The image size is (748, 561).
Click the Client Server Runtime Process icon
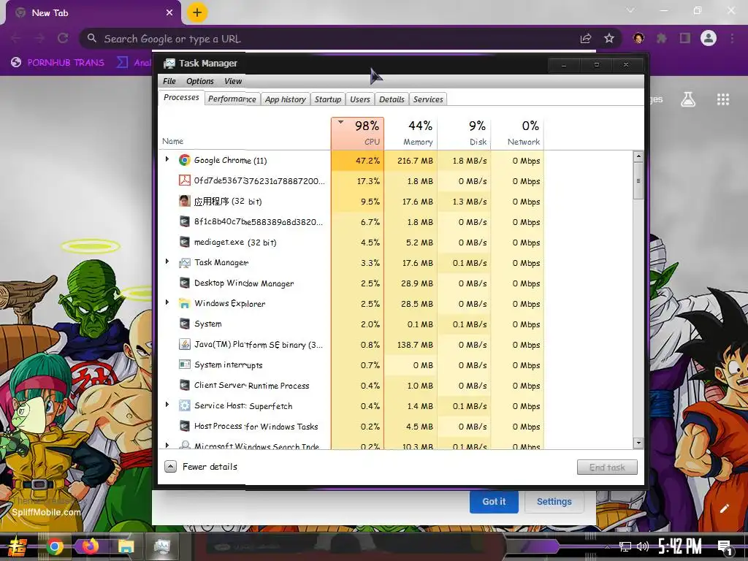[184, 385]
